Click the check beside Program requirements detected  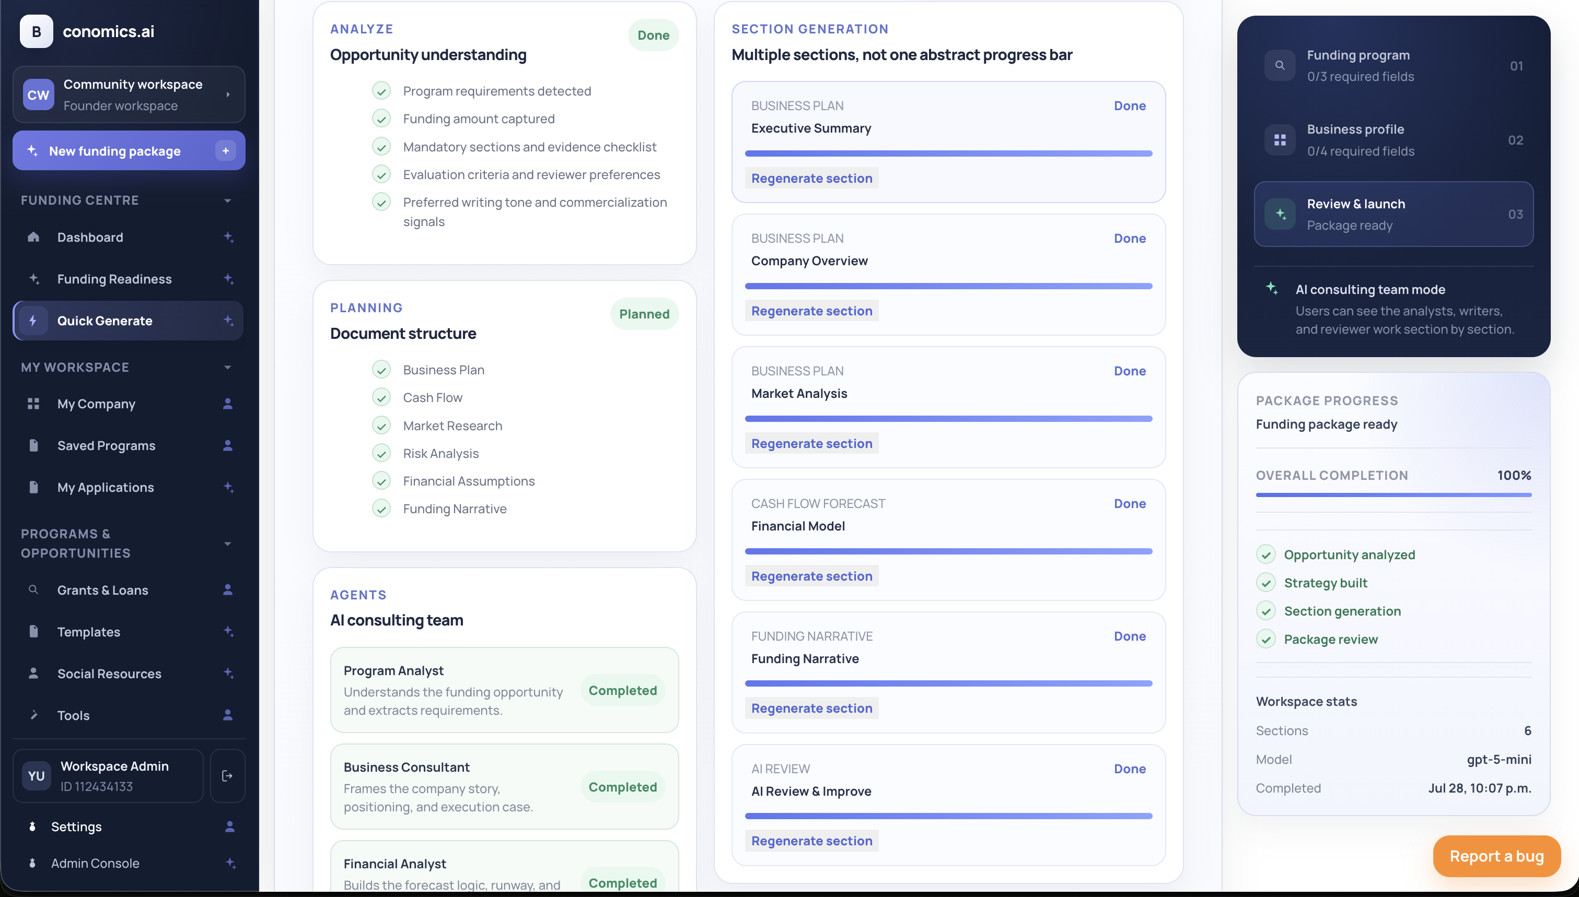coord(381,91)
